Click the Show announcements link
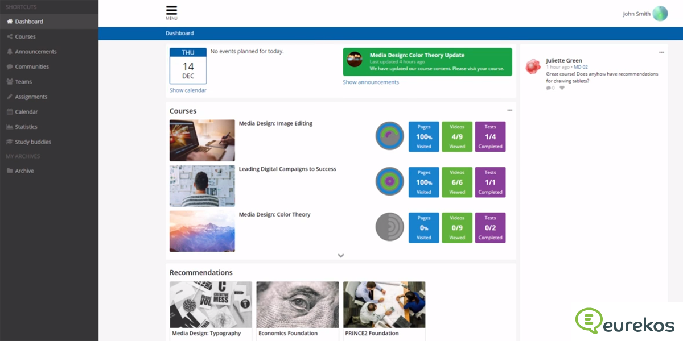The image size is (683, 341). (371, 82)
